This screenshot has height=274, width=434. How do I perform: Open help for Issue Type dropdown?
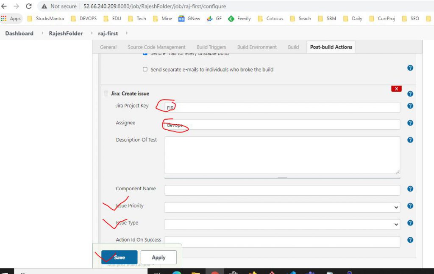point(410,223)
